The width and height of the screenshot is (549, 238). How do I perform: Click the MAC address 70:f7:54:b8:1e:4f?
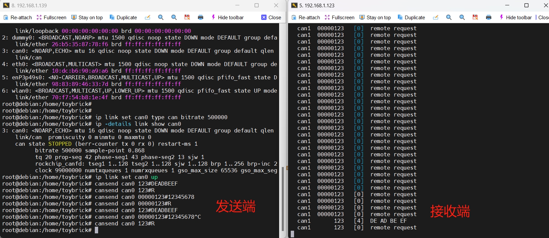click(80, 97)
